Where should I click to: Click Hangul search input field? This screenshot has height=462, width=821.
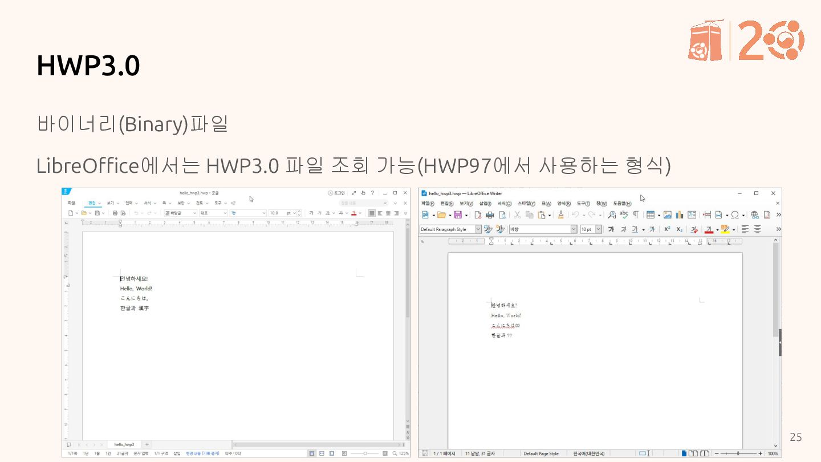[363, 203]
